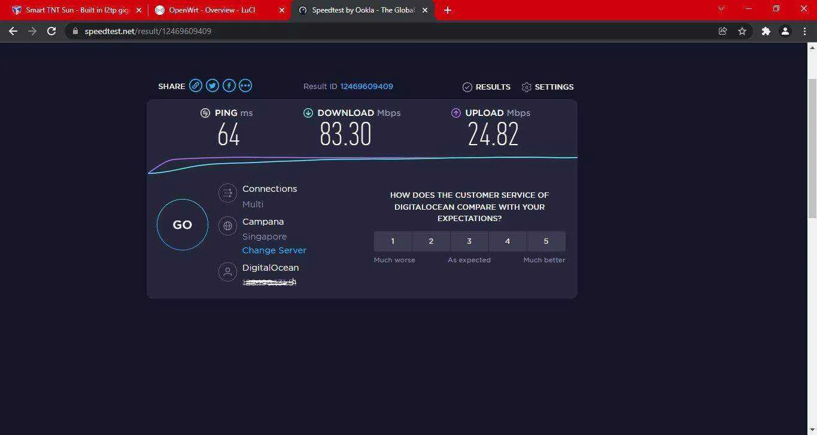Copy the share link icon

tap(196, 85)
